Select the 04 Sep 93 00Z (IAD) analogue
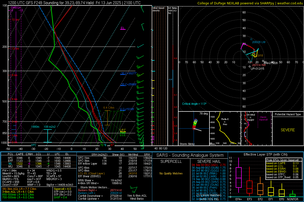 tap(209, 165)
